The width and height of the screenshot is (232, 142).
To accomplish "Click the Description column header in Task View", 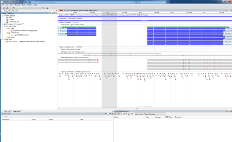I will tap(6, 120).
